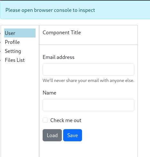The image size is (150, 157).
Task: Click the "Name" field label
Action: click(x=49, y=93)
